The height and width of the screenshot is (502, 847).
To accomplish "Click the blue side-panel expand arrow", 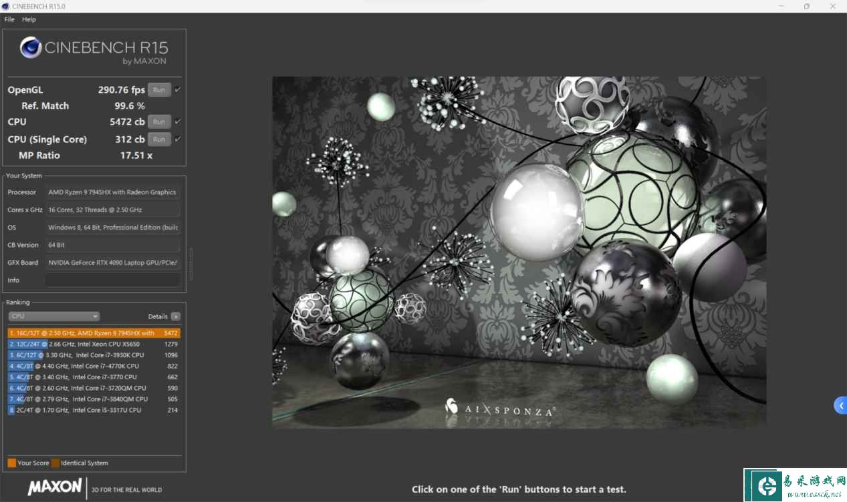I will coord(841,405).
